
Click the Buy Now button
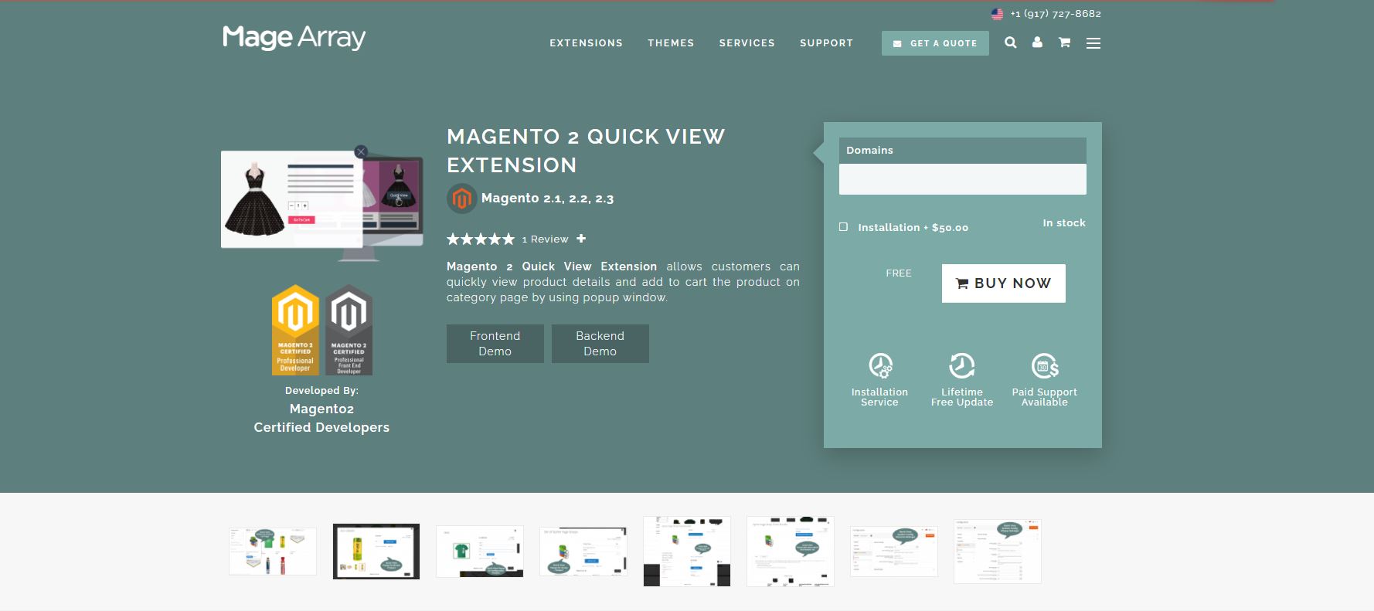coord(1003,283)
